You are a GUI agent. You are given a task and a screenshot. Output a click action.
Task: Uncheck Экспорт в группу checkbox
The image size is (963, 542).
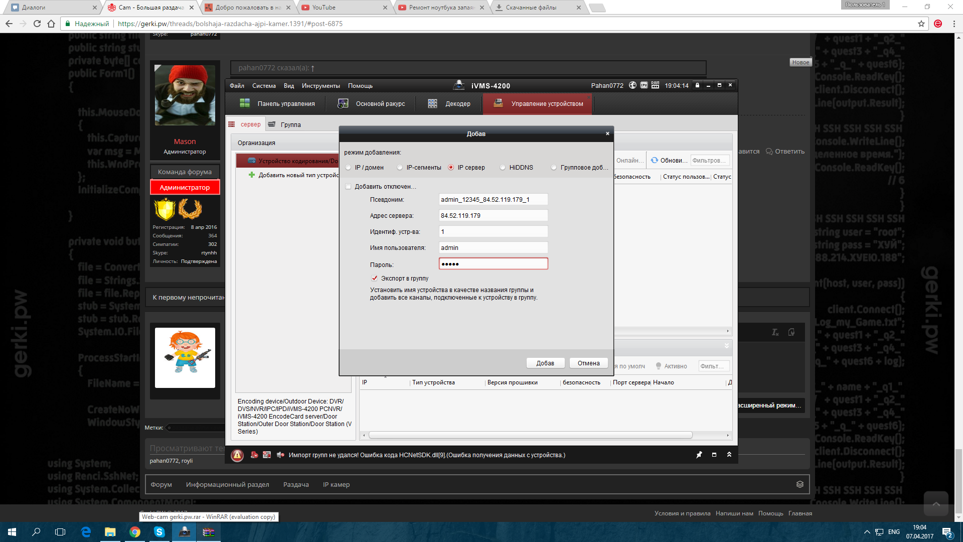coord(374,278)
